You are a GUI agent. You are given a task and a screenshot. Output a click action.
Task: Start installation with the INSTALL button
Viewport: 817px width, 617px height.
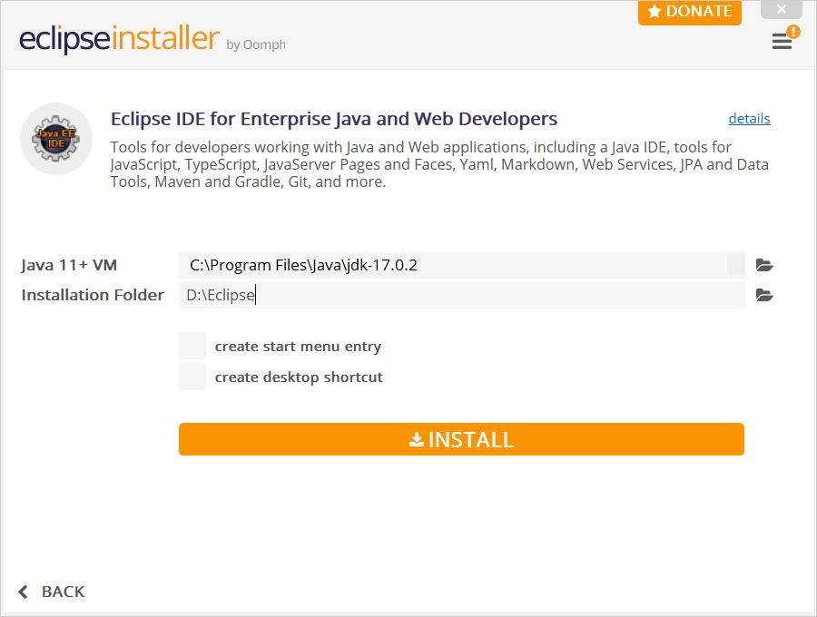[x=461, y=439]
